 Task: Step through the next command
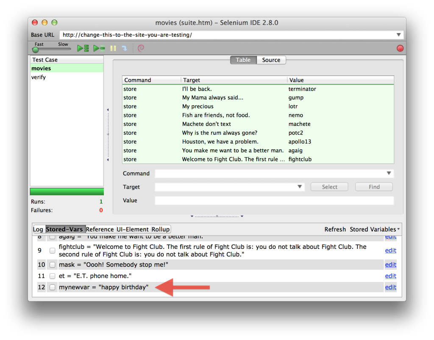[x=125, y=48]
